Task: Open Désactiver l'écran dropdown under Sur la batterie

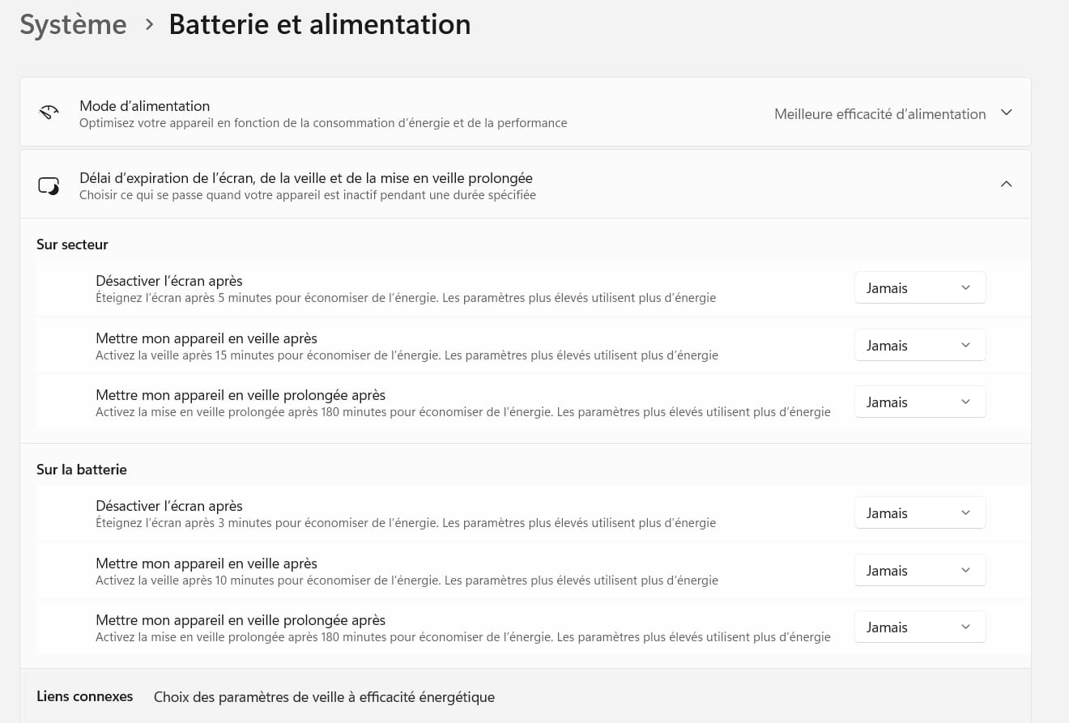Action: coord(919,513)
